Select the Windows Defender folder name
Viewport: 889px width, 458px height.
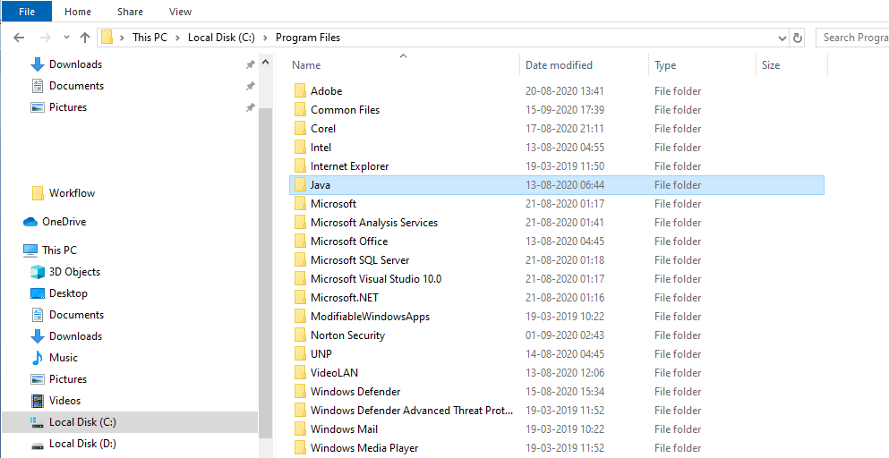coord(355,392)
